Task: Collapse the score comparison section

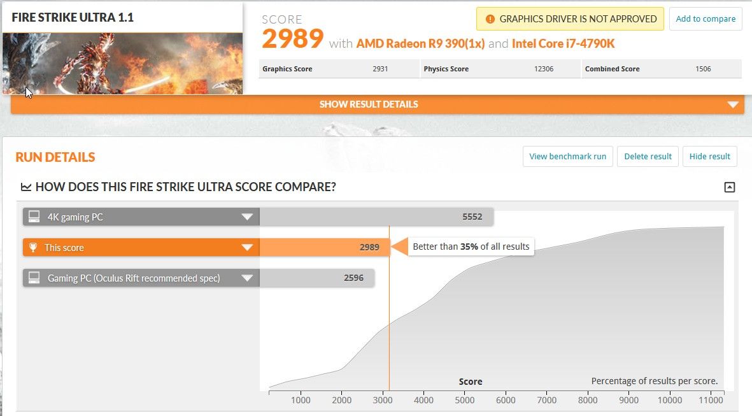Action: tap(730, 187)
